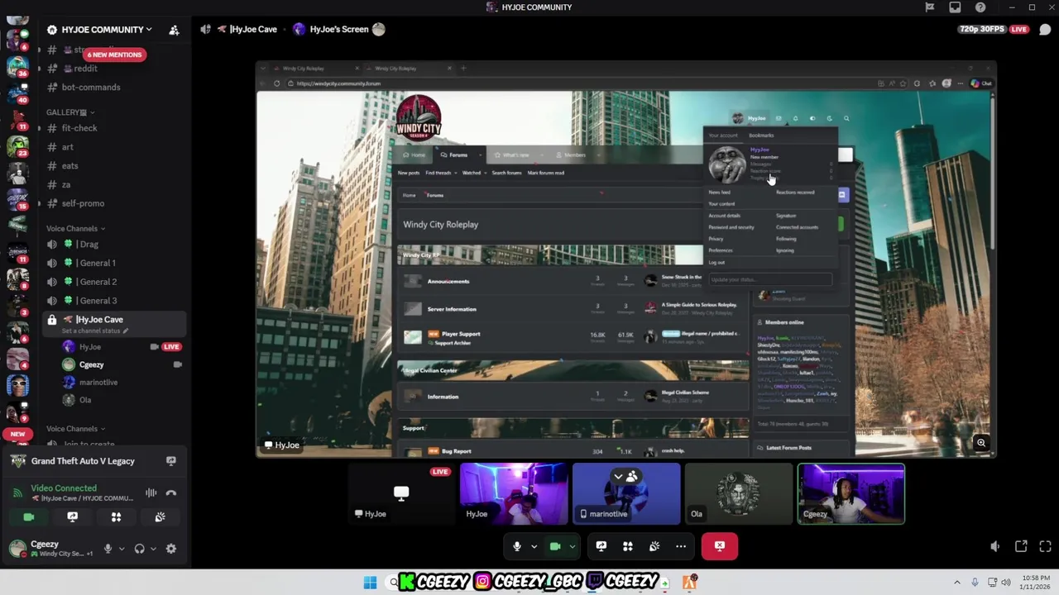The image size is (1059, 595).
Task: Click speaker icon beside |HyJoe Cave header
Action: click(x=205, y=29)
